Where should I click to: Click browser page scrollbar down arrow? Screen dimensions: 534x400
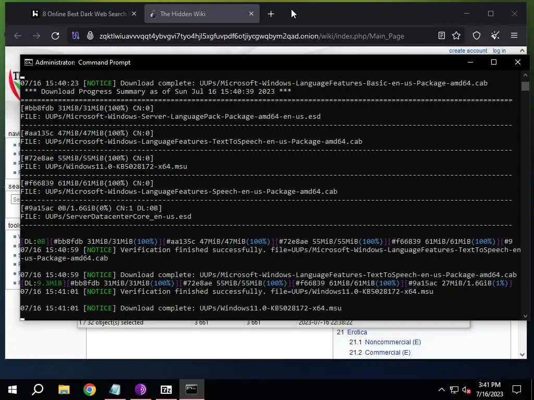pyautogui.click(x=522, y=354)
